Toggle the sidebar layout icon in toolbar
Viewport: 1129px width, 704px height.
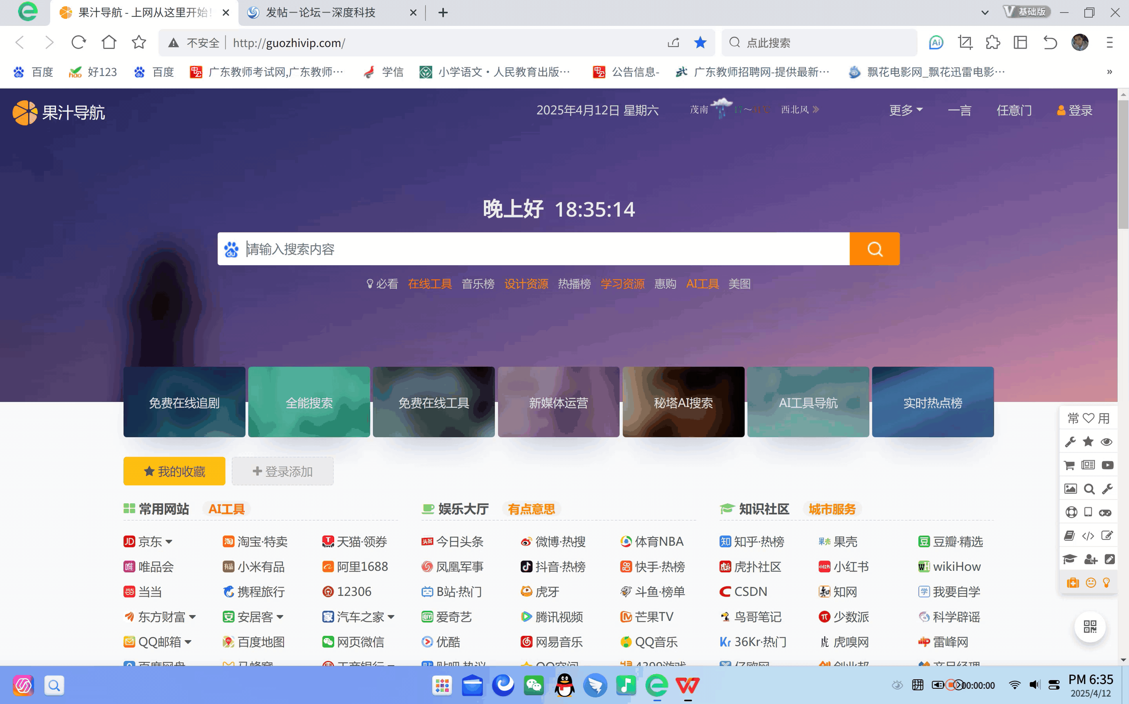tap(1020, 43)
